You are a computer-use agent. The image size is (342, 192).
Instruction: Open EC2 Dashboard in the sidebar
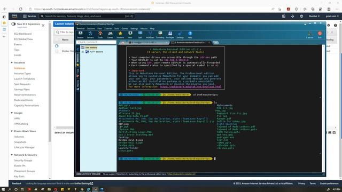[x=22, y=34]
